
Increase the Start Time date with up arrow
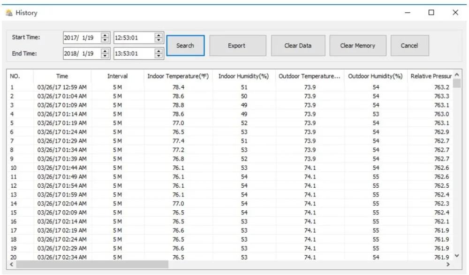(105, 35)
